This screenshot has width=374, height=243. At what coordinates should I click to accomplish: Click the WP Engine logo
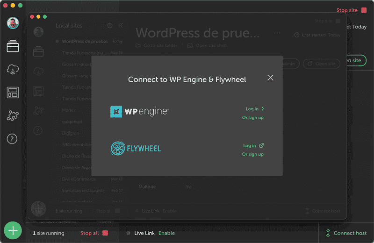(139, 112)
